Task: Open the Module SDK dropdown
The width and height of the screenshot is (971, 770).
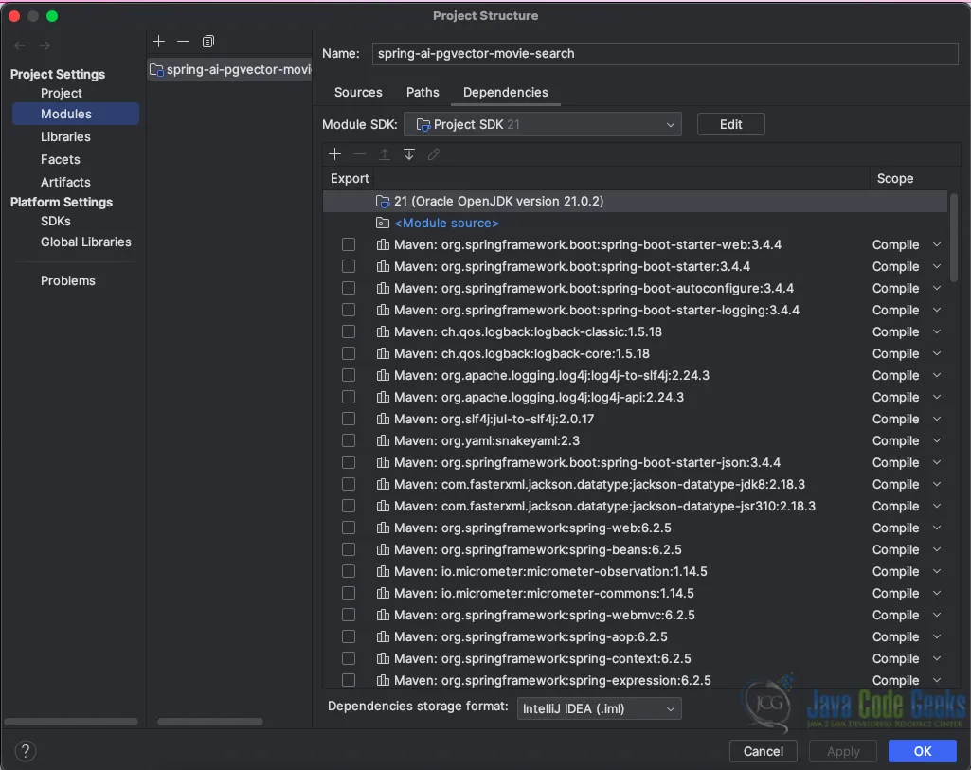Action: point(543,124)
